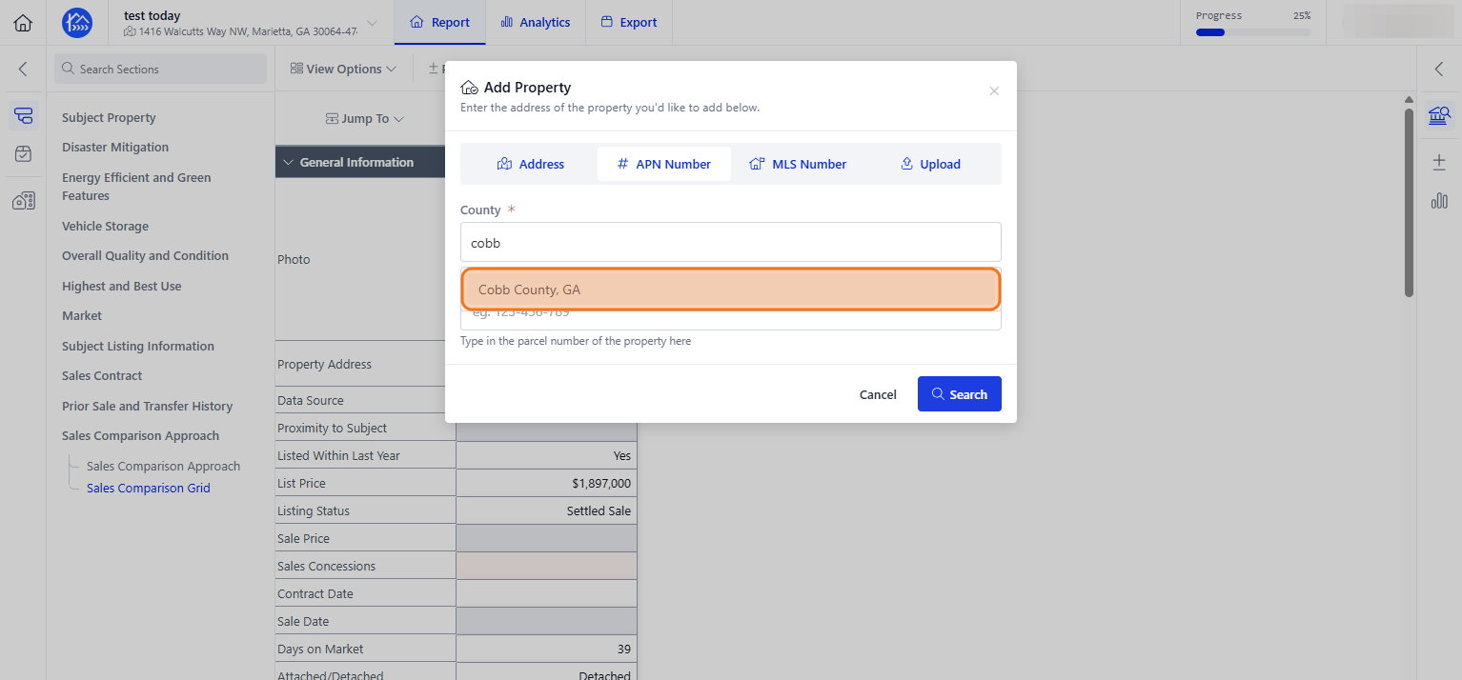
Task: Cancel the Add Property dialog
Action: [878, 394]
